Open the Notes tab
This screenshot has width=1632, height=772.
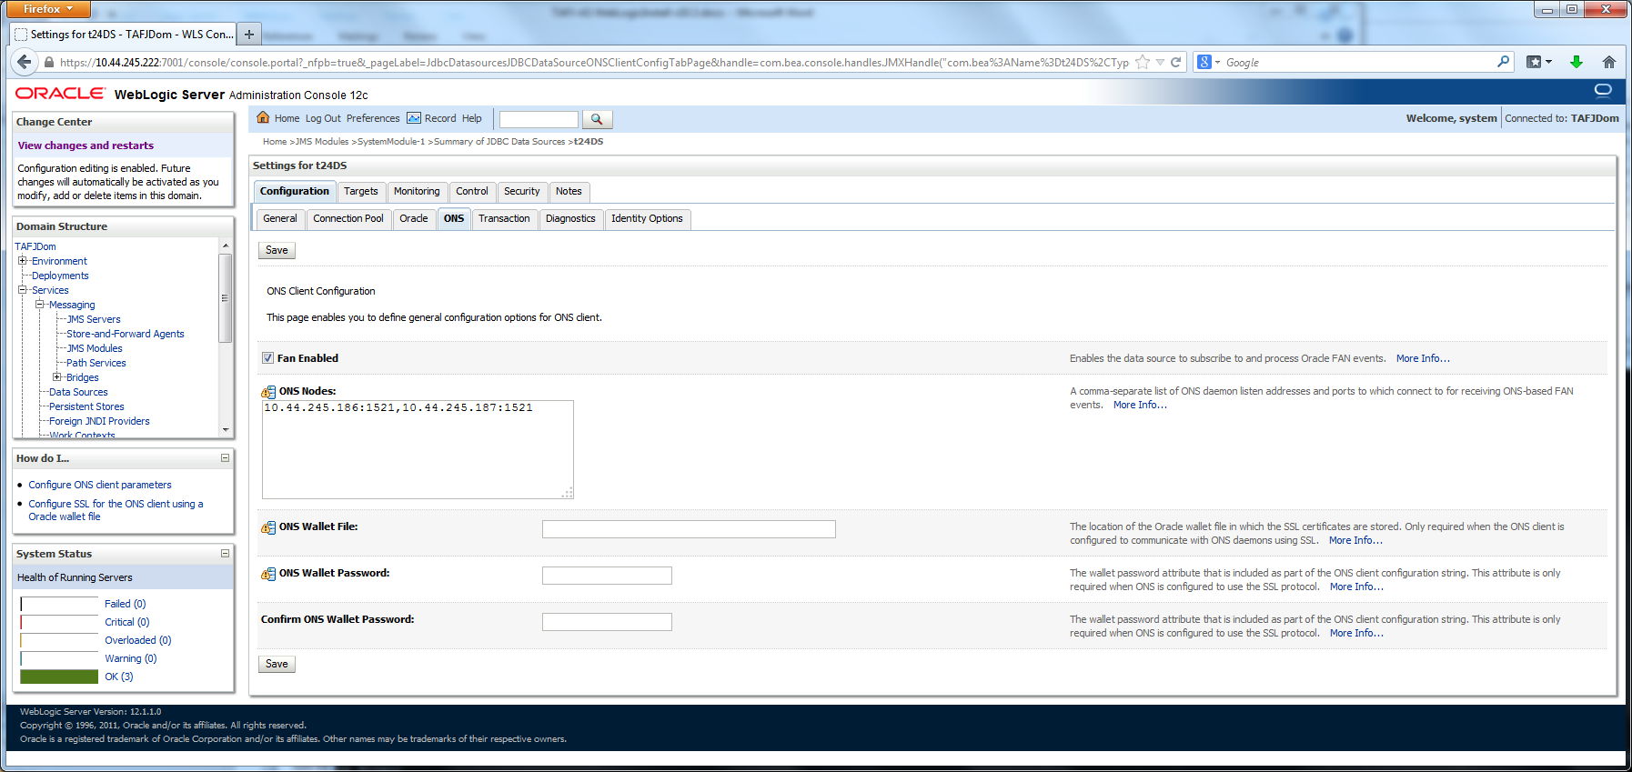pos(569,191)
